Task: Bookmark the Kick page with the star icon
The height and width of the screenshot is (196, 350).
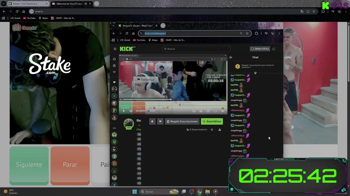Action: tap(247, 33)
